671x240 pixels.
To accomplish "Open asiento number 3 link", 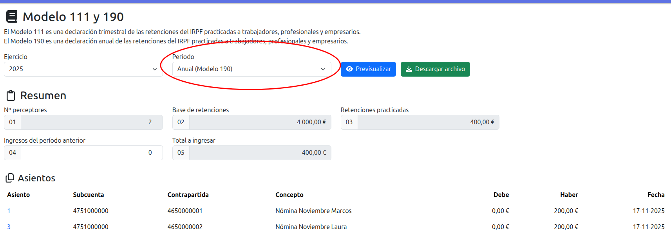I will [x=9, y=227].
